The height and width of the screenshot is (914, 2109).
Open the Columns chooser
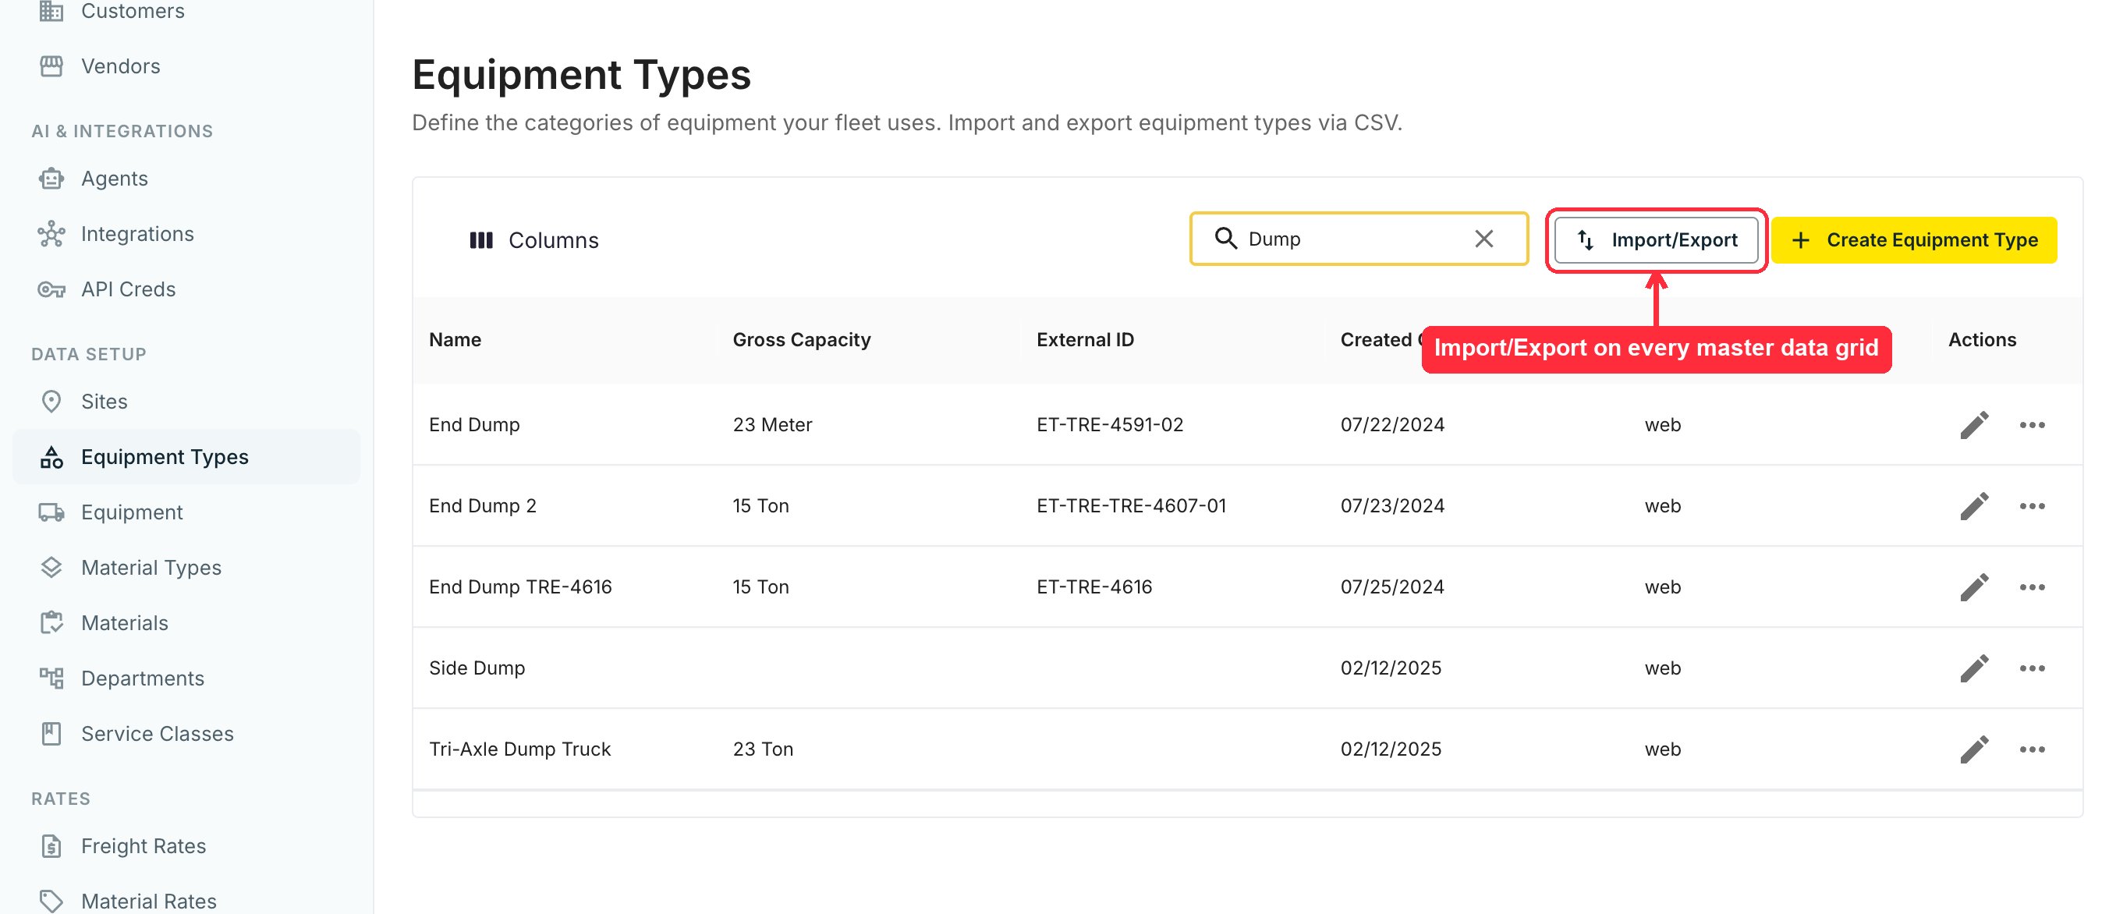[533, 240]
